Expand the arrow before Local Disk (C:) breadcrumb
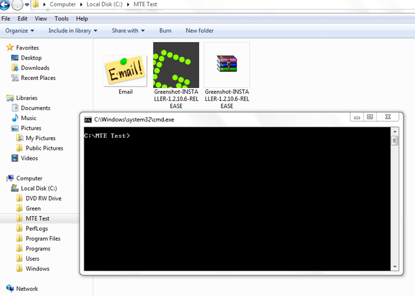This screenshot has width=415, height=296. pos(81,5)
